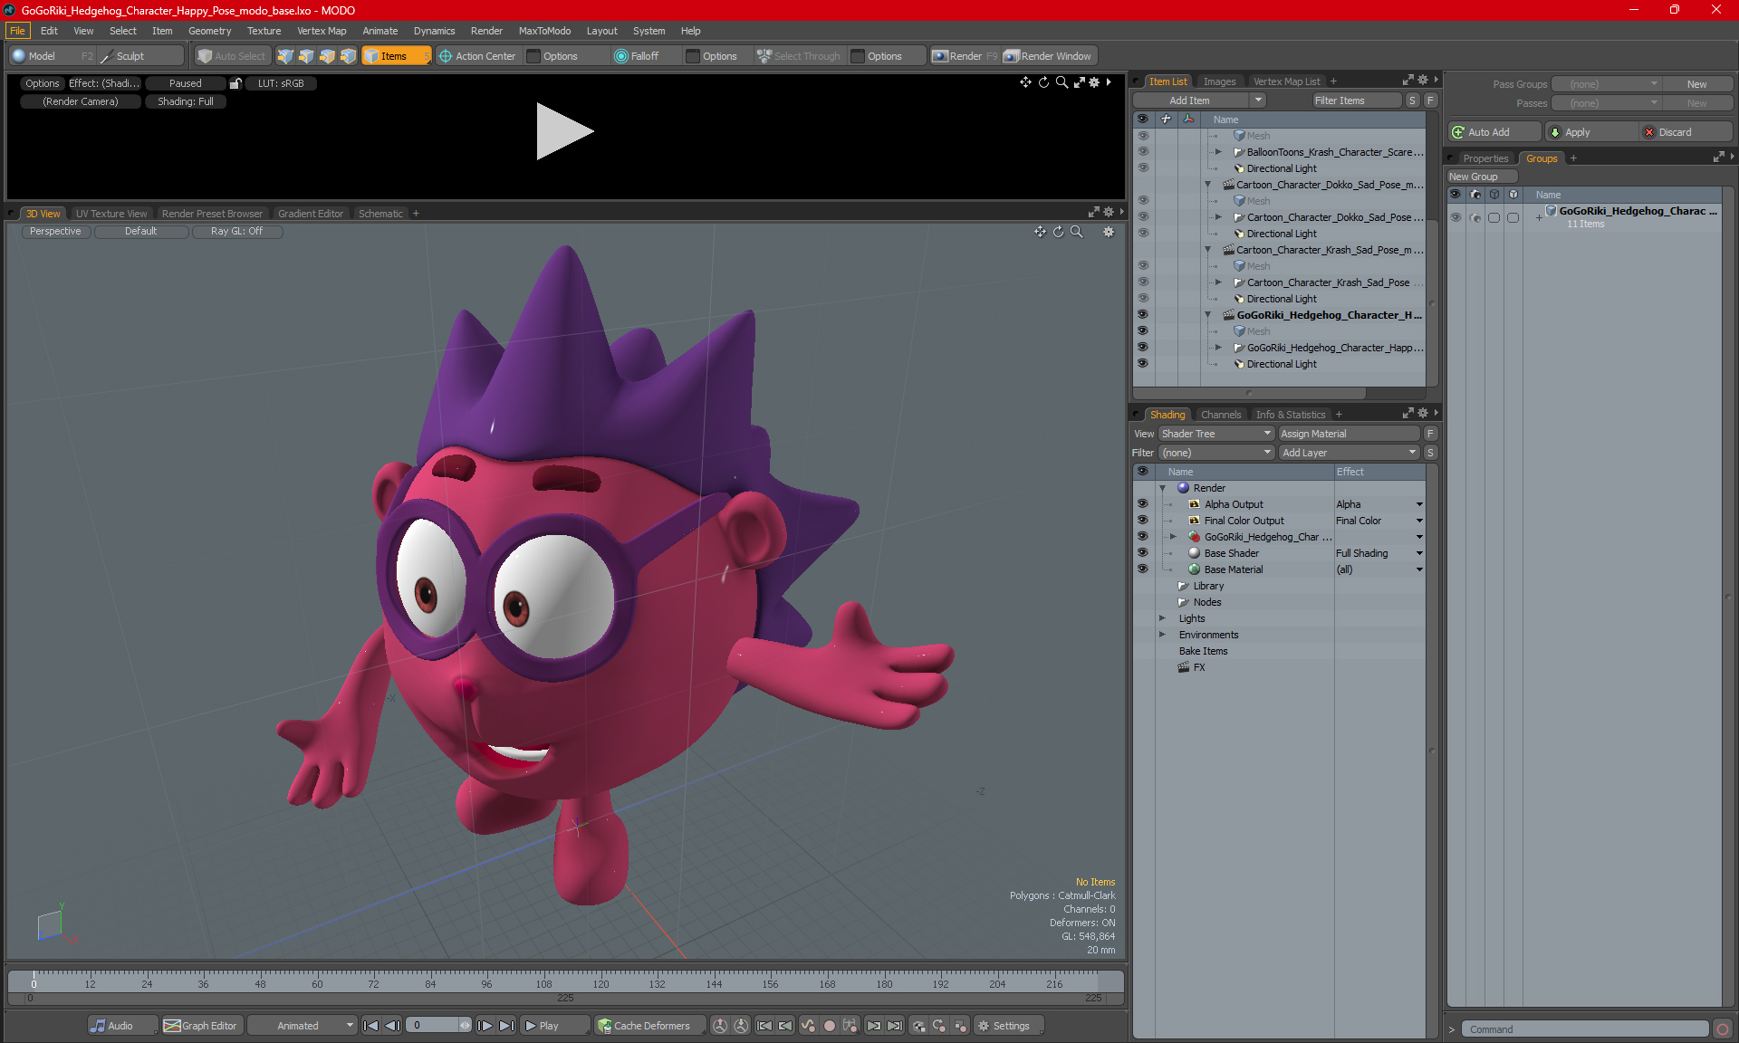This screenshot has height=1043, width=1739.
Task: Open the Shader Tree view dropdown
Action: [x=1216, y=434]
